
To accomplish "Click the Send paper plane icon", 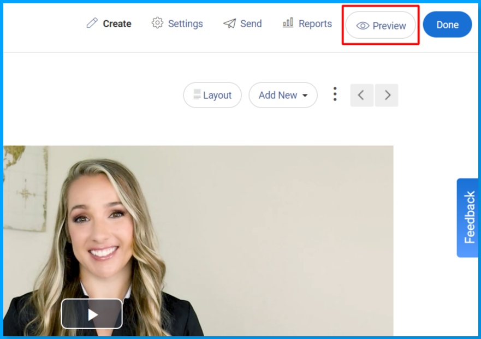I will [x=229, y=23].
